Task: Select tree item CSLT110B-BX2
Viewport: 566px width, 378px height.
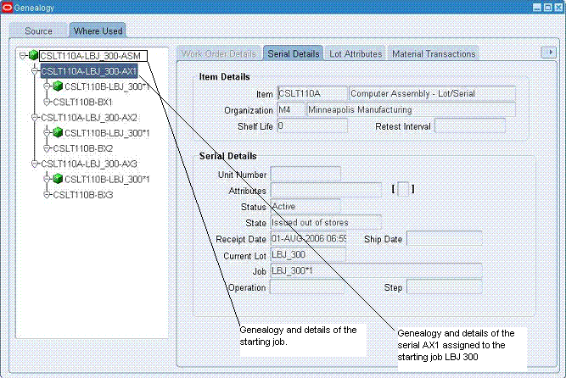Action: click(82, 148)
